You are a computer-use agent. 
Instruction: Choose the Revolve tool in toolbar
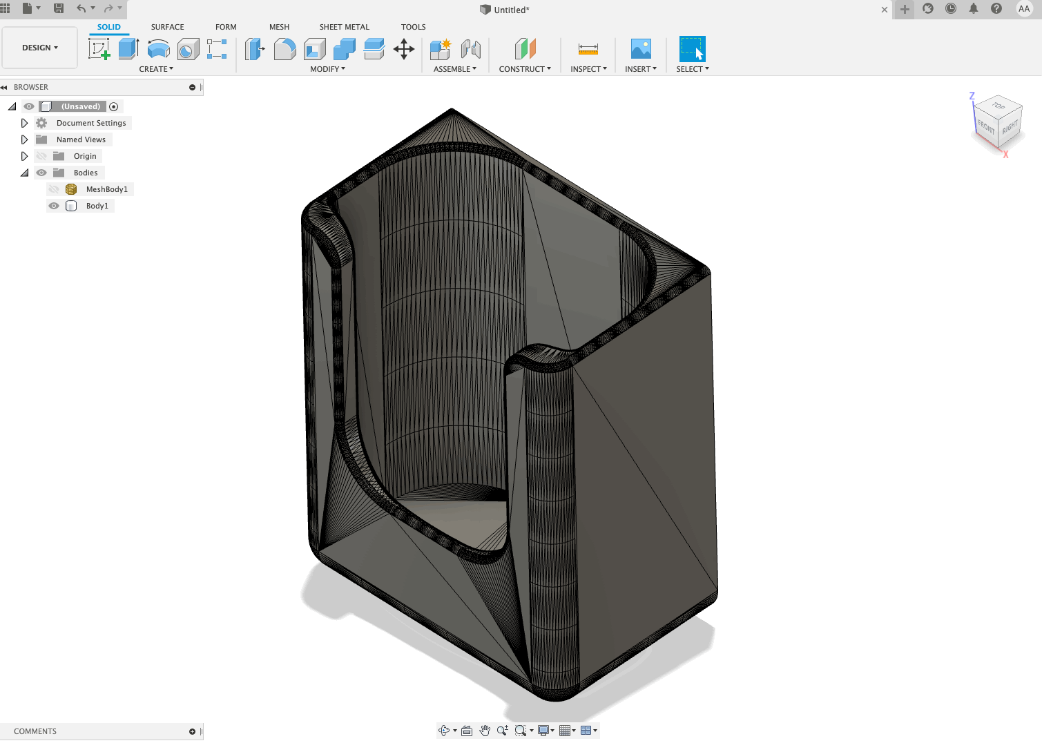point(158,49)
